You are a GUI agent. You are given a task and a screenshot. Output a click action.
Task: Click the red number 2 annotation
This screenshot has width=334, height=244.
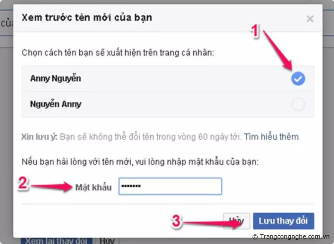pyautogui.click(x=23, y=183)
